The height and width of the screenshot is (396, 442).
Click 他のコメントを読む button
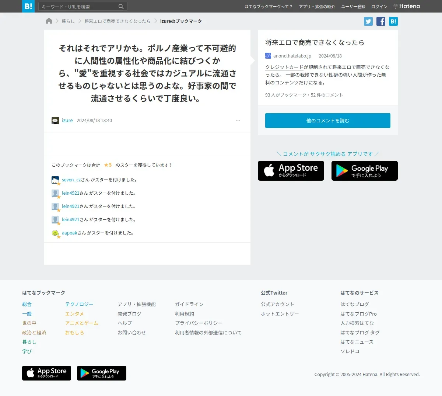(328, 121)
